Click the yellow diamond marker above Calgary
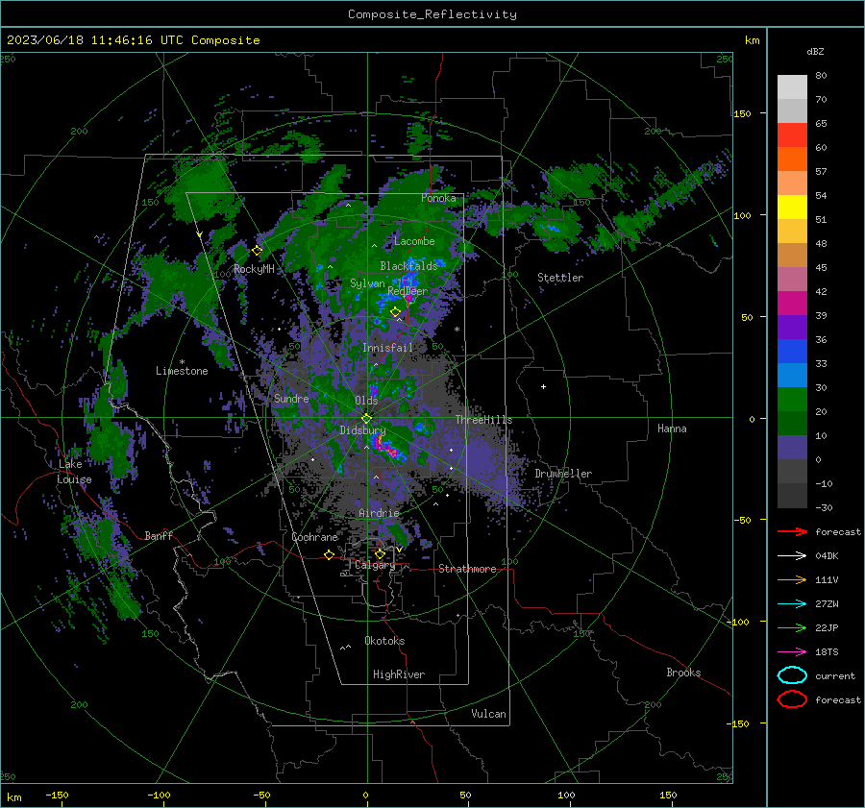 point(380,553)
